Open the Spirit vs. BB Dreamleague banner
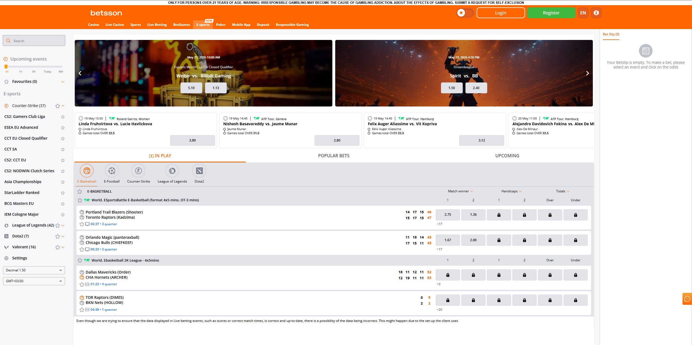This screenshot has height=345, width=692. pos(464,73)
